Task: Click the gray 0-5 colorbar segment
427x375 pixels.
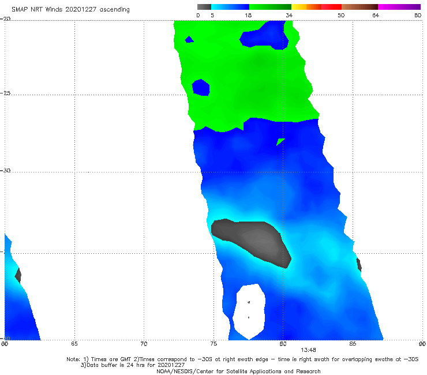Action: (x=204, y=7)
